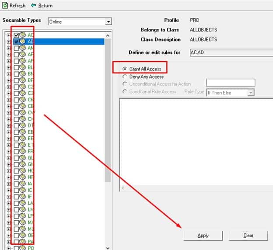273x250 pixels.
Task: Click the ML row object icon
Action: pos(22,229)
